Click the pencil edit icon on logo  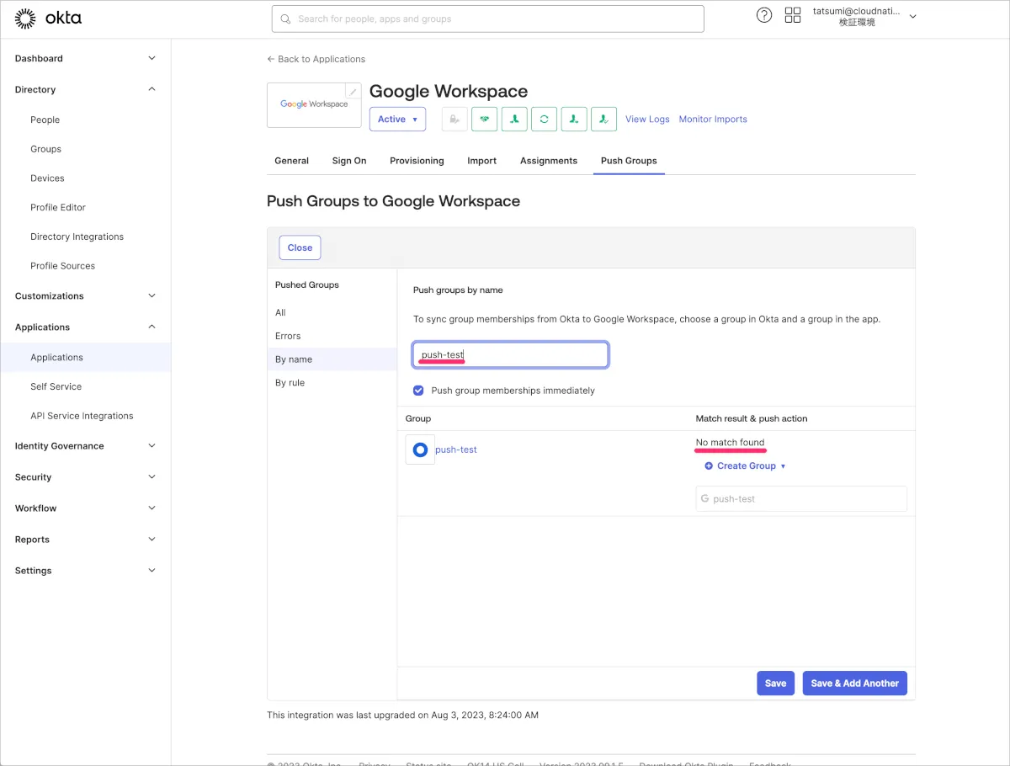353,91
